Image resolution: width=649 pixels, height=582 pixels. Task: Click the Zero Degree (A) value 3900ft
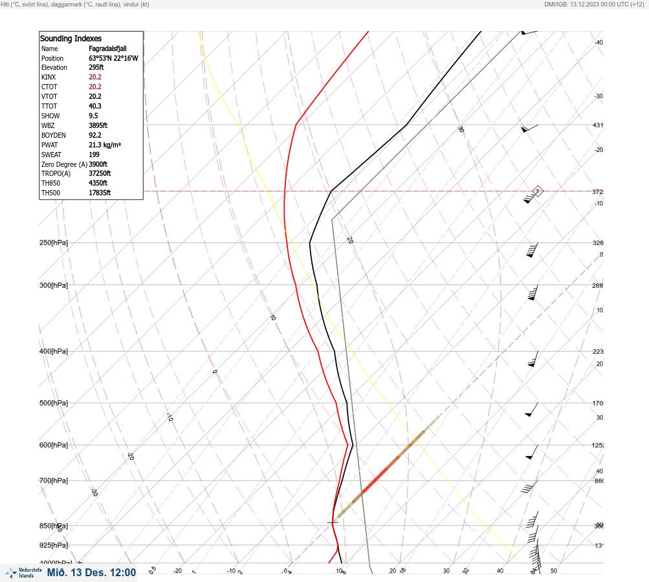[98, 164]
